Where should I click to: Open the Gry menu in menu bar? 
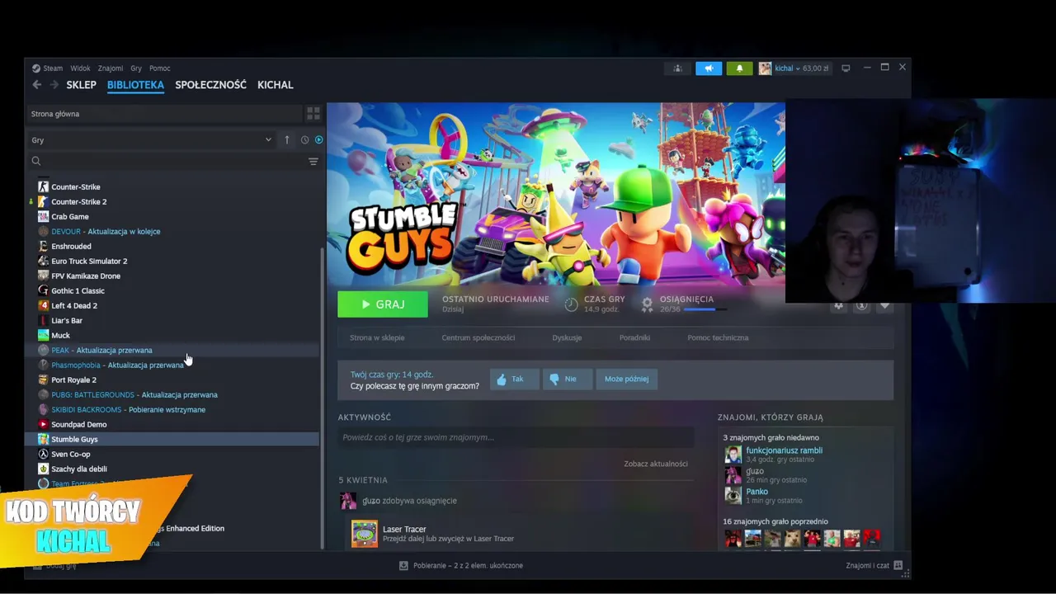point(136,68)
